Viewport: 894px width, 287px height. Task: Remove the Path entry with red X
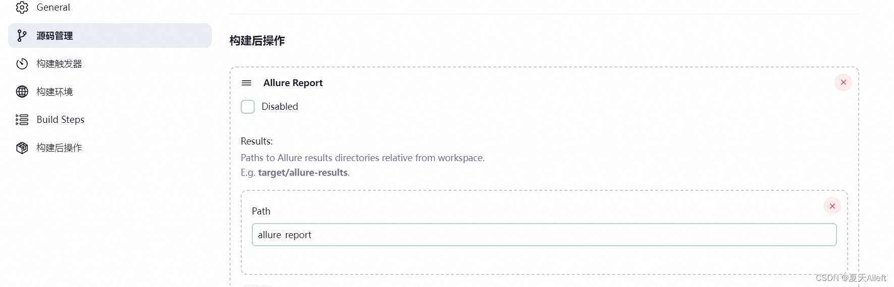[832, 206]
